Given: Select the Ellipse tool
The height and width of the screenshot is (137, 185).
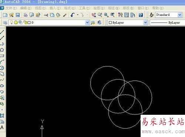Looking at the screenshot, I should 2,86.
